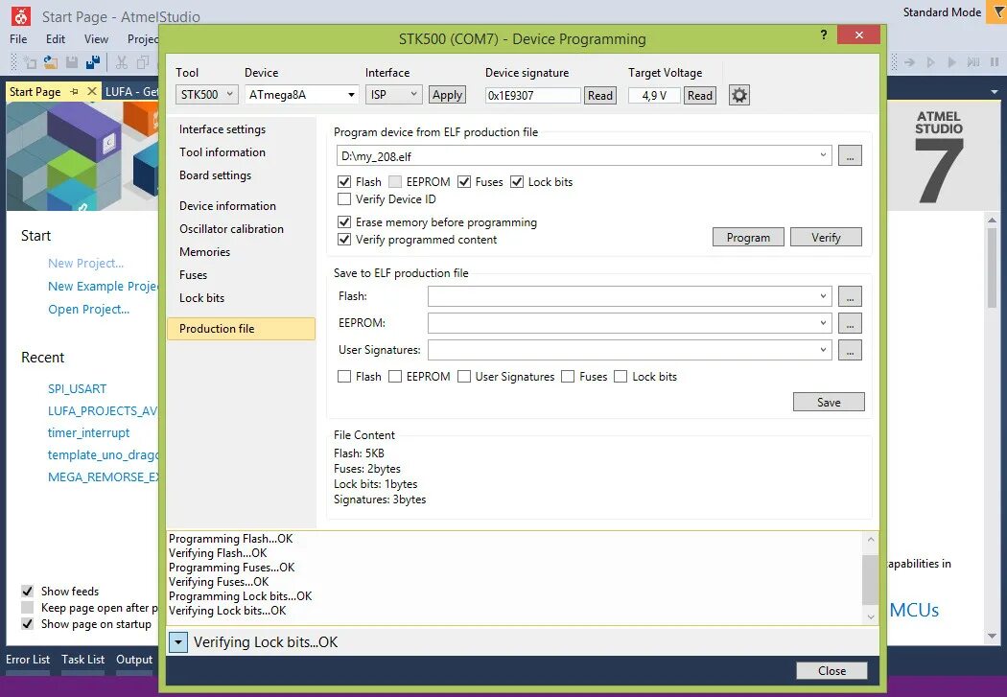Click the Atmel Studio ladybug logo in title bar
This screenshot has height=697, width=1007.
[x=21, y=15]
